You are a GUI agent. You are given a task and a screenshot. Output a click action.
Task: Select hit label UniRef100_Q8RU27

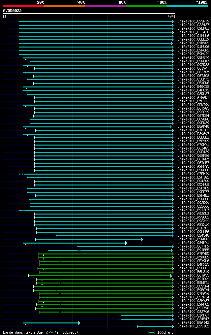click(193, 94)
